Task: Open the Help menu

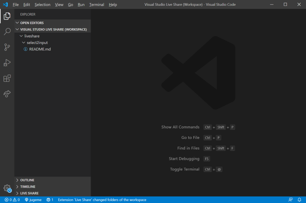Action: coord(113,5)
